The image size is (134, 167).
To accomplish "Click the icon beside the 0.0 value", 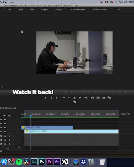I will pos(19,147).
